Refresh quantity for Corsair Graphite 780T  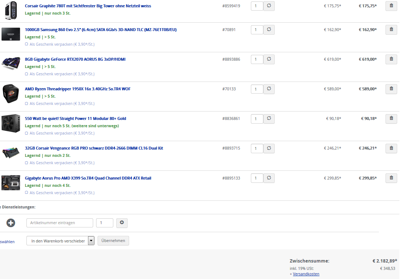tap(269, 6)
